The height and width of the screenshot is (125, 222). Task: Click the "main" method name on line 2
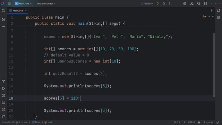[x=82, y=24]
